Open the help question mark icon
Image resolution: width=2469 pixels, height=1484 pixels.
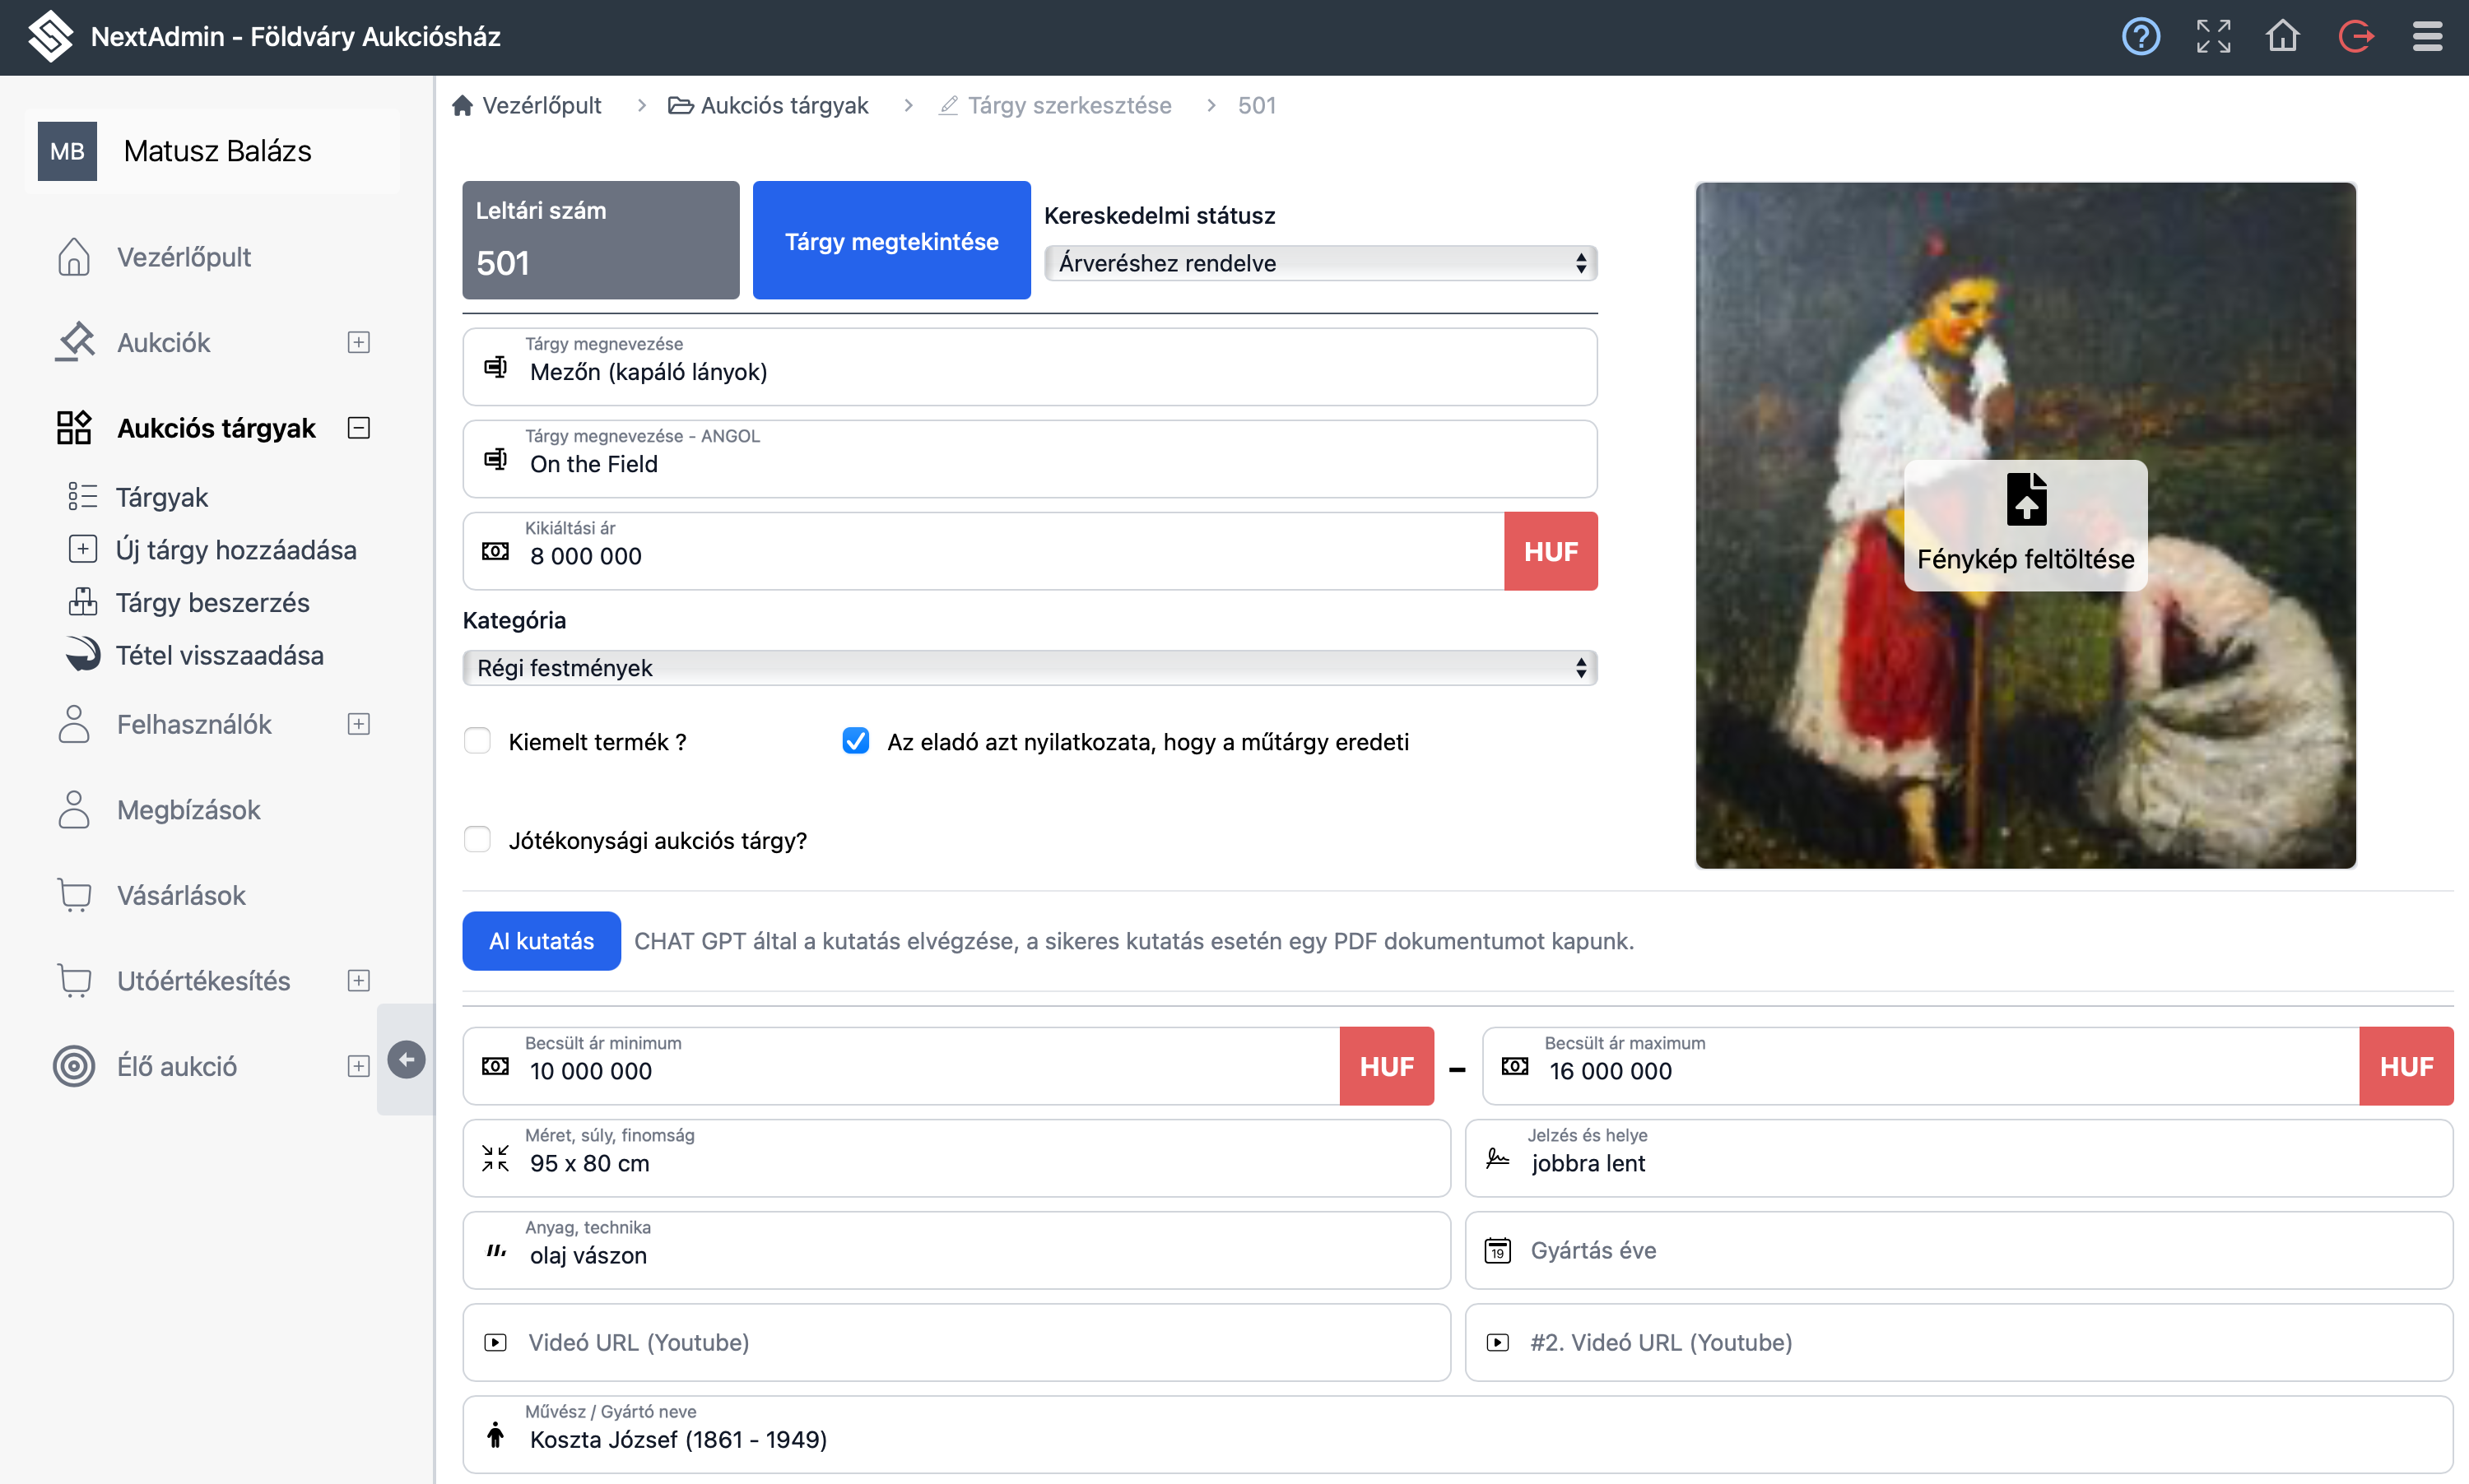2140,37
